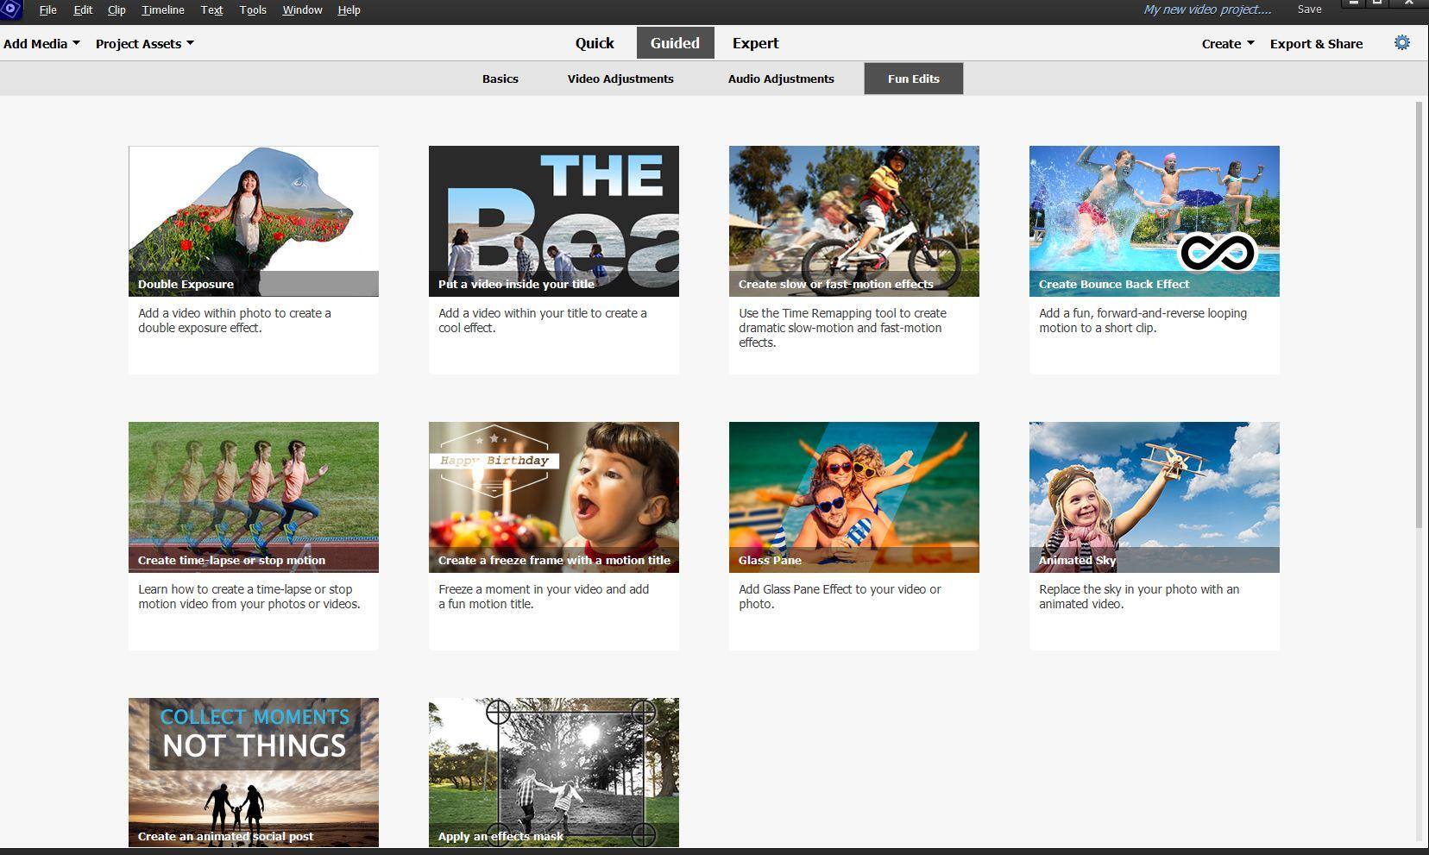Select the Apply an effects mask tile
The width and height of the screenshot is (1429, 855).
click(x=553, y=772)
